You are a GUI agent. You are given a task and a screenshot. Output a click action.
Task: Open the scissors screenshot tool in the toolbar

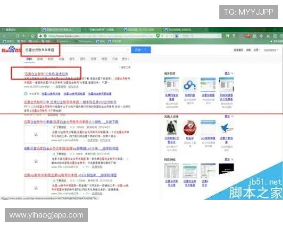(268, 36)
